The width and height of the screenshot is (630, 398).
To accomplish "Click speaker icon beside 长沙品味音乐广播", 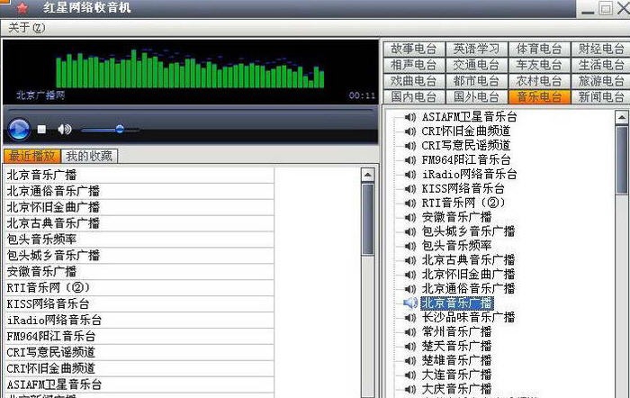I will 409,318.
